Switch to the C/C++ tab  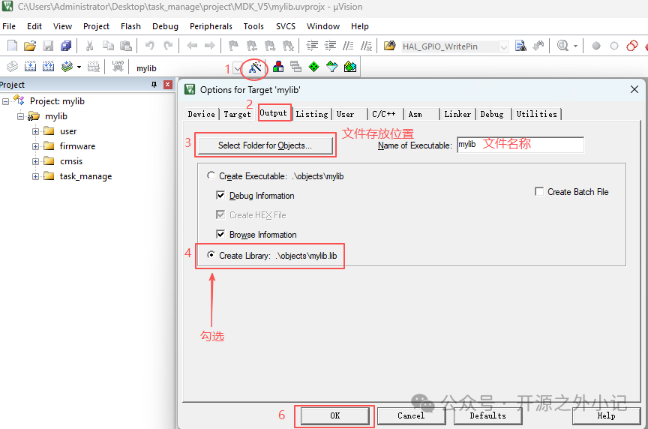click(384, 114)
